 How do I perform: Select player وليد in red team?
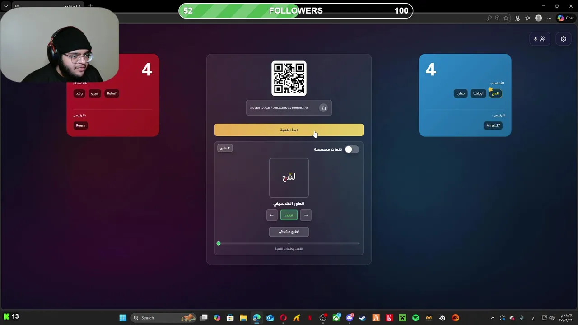click(x=79, y=93)
